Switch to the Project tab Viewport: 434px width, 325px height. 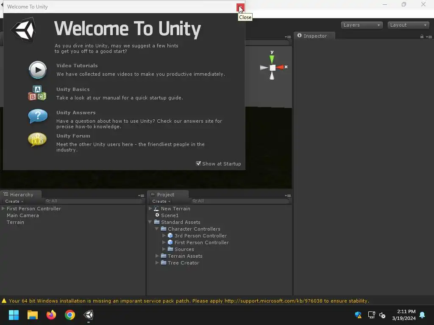(168, 195)
